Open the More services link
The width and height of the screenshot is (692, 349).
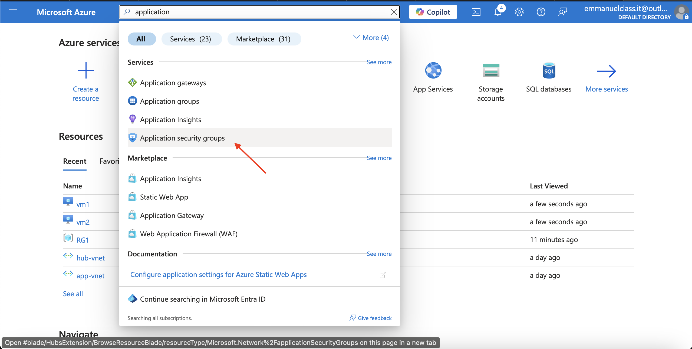[607, 89]
